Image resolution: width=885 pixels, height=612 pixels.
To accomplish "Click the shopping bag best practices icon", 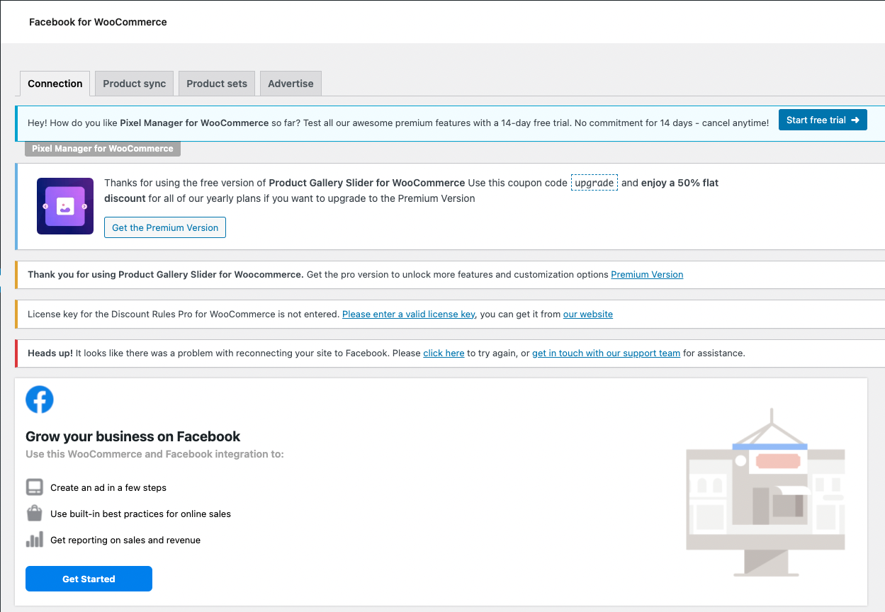I will tap(35, 513).
